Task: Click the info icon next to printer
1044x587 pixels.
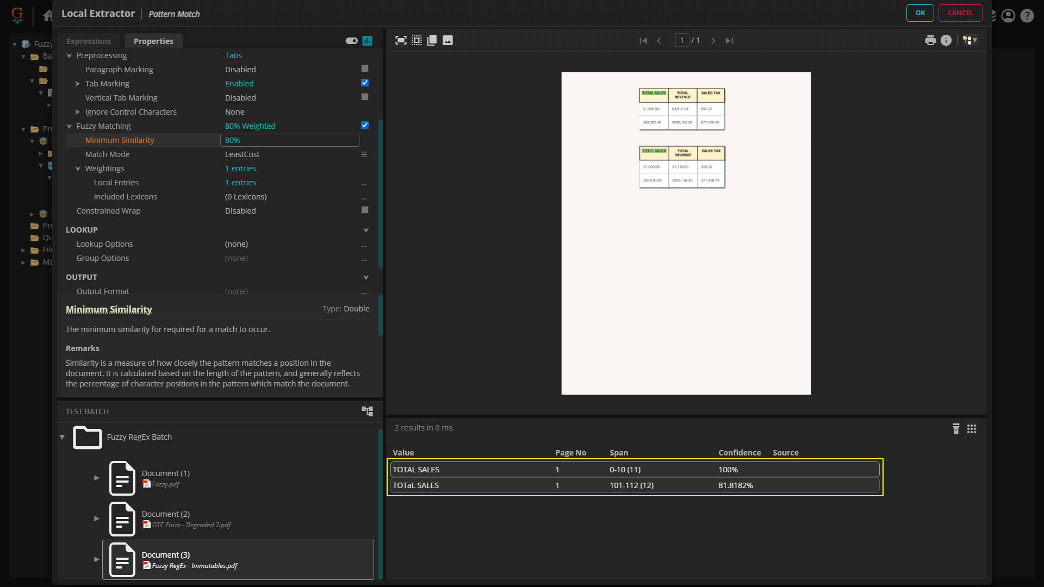Action: click(x=946, y=40)
